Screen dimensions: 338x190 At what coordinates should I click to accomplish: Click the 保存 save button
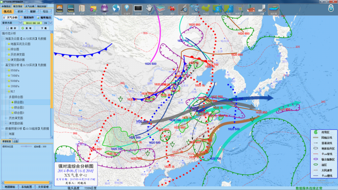[11, 28]
